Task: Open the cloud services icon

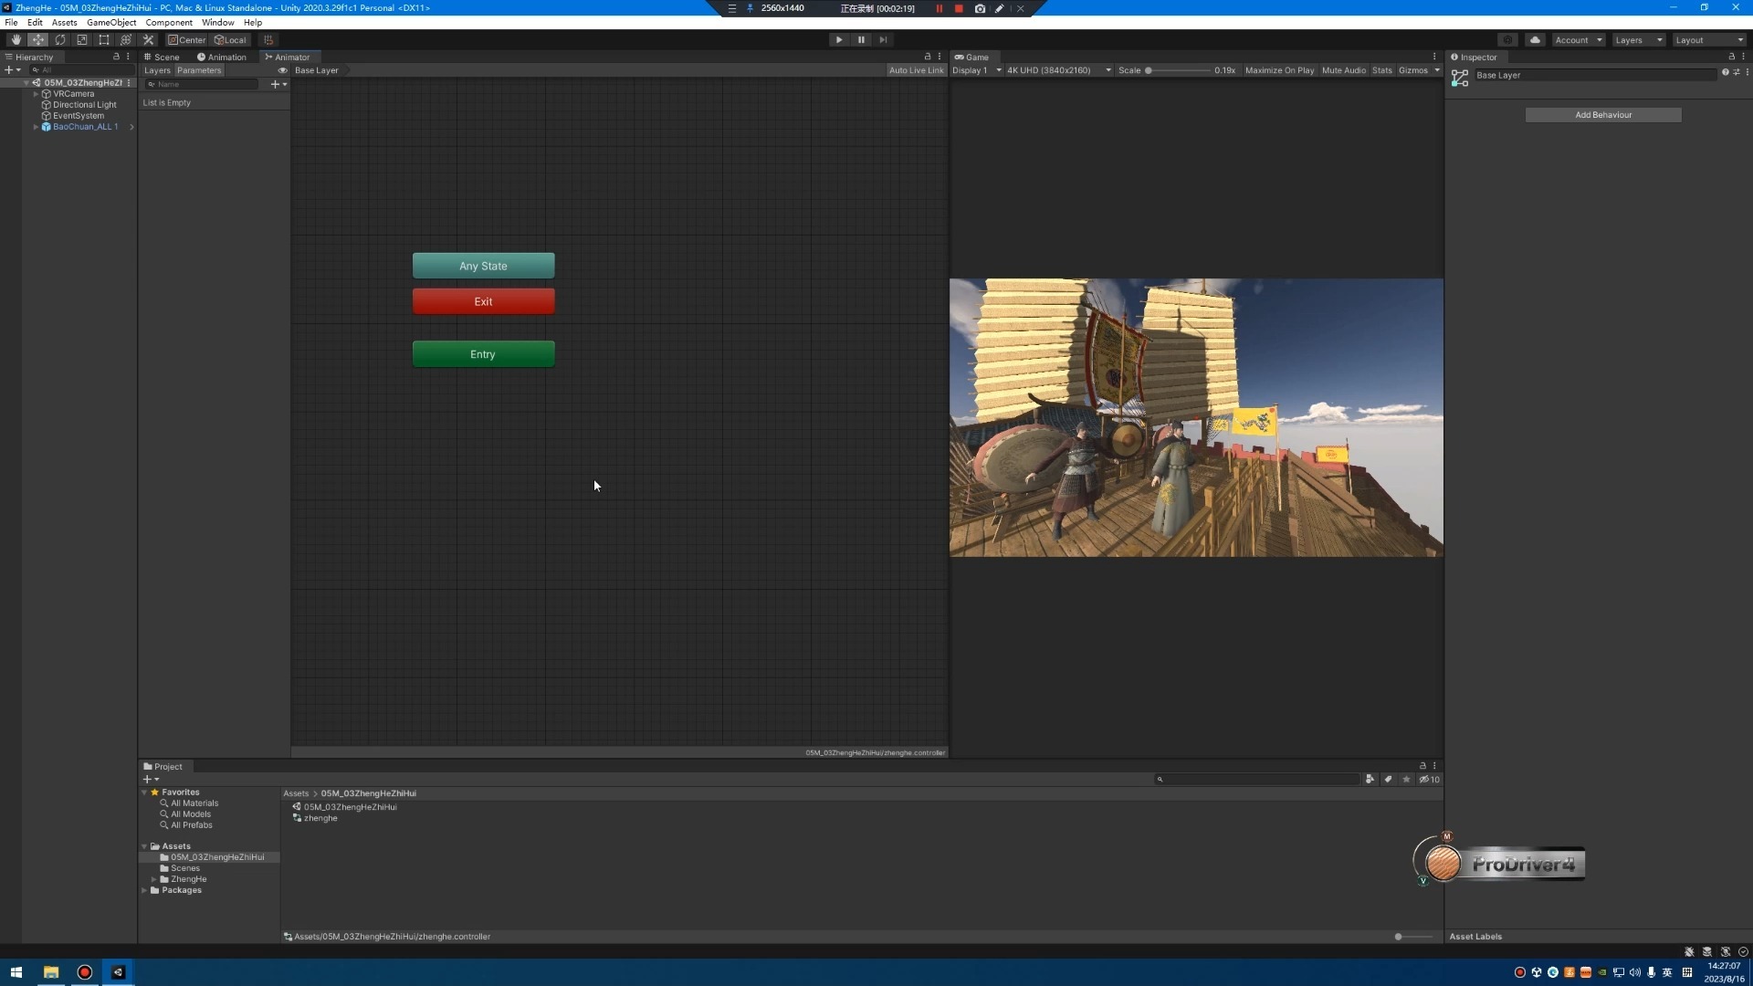Action: pos(1535,40)
